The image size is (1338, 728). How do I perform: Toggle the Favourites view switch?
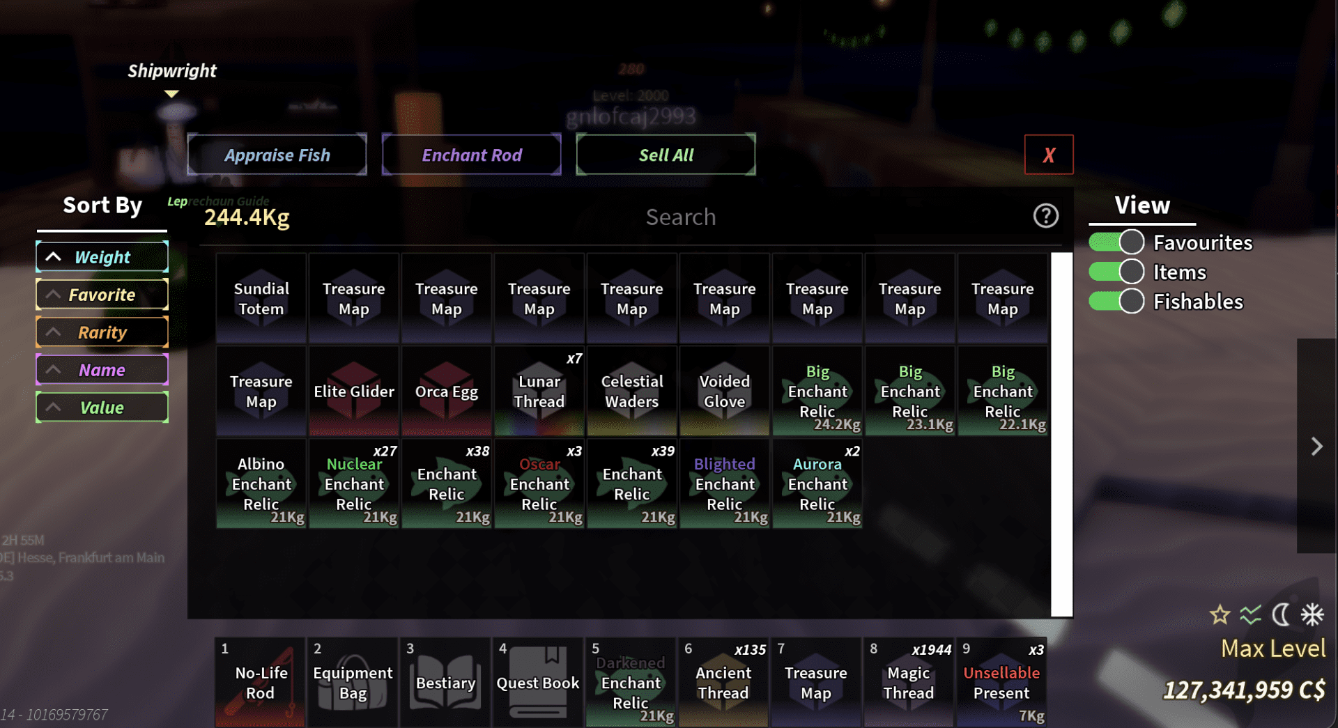point(1116,242)
